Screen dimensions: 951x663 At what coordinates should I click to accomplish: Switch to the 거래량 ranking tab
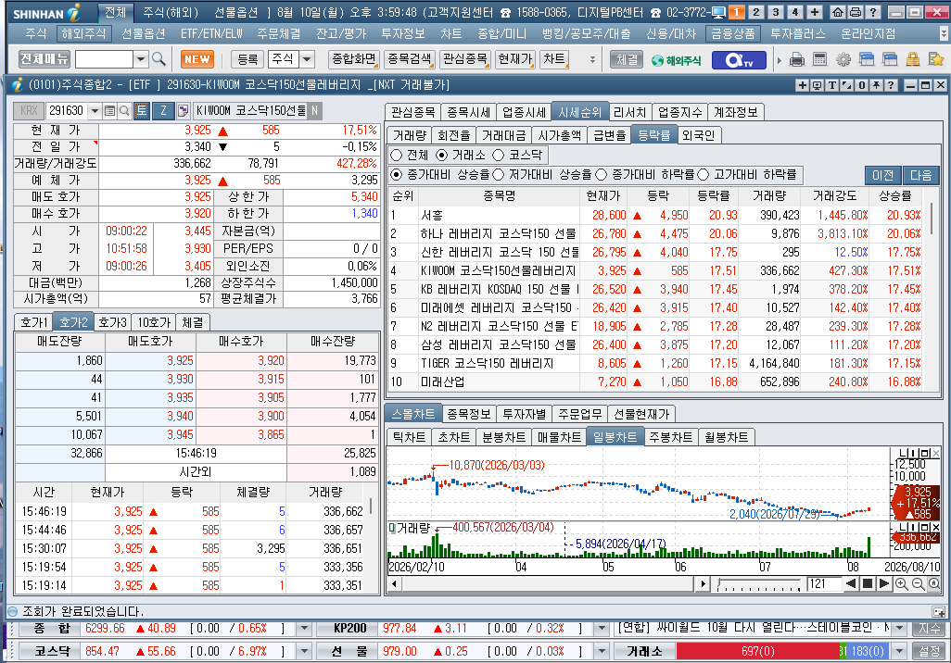410,135
